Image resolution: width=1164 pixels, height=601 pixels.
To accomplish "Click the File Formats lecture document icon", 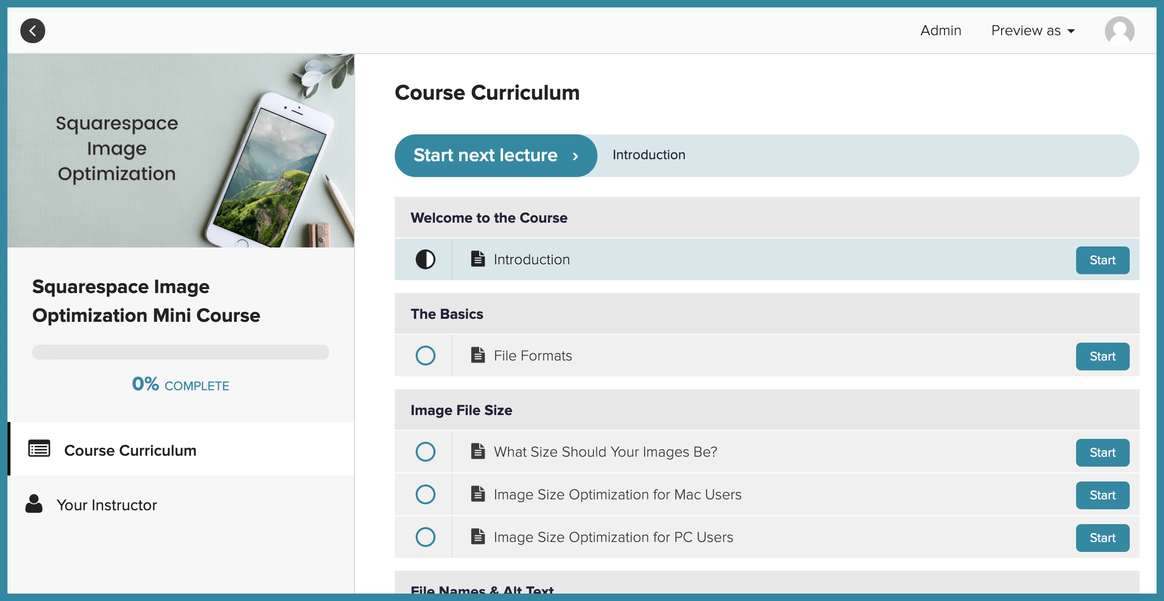I will click(x=477, y=354).
